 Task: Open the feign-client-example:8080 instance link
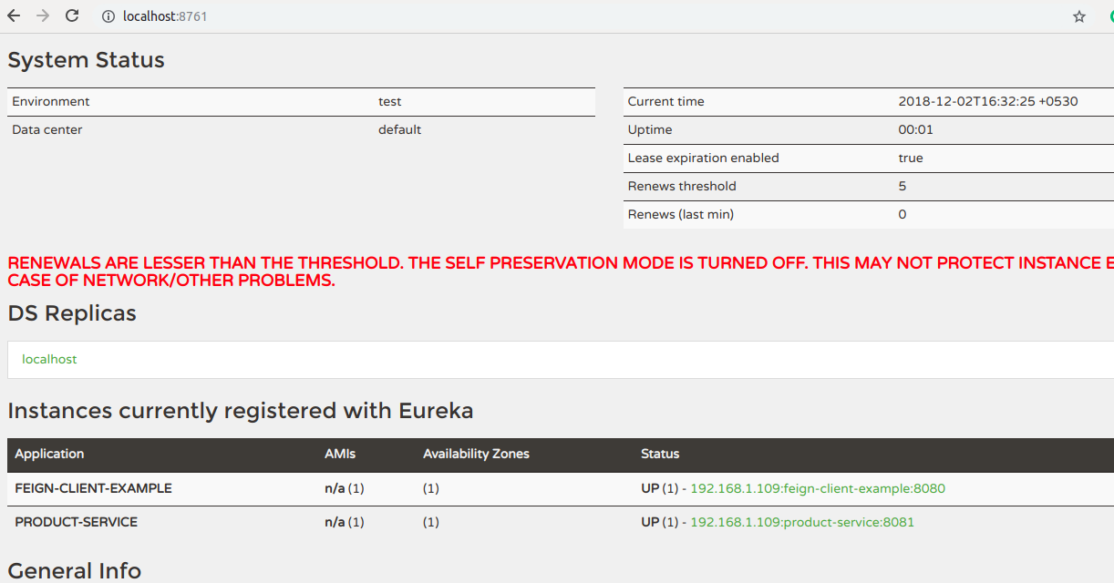pyautogui.click(x=817, y=489)
